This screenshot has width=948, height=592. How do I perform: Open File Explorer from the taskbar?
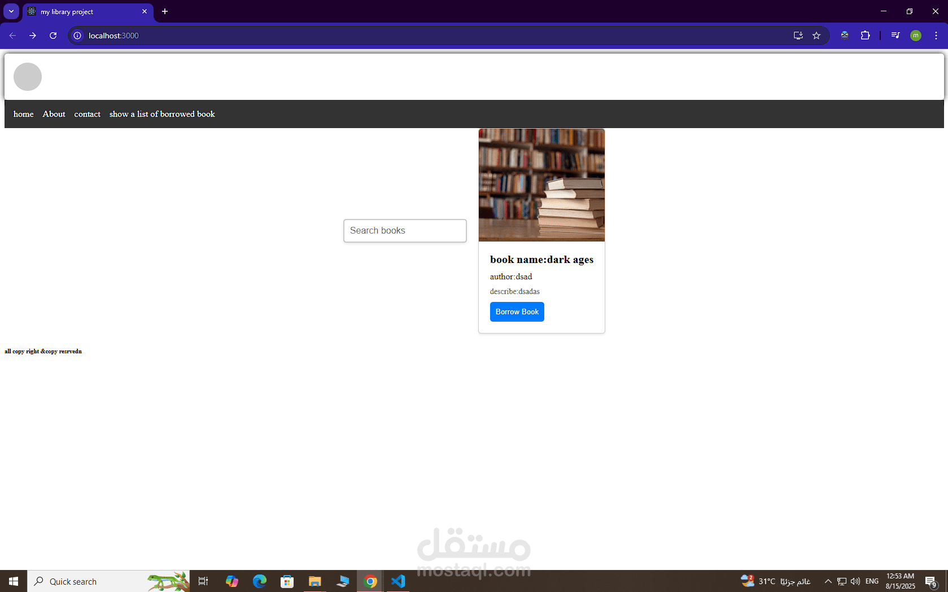coord(315,581)
